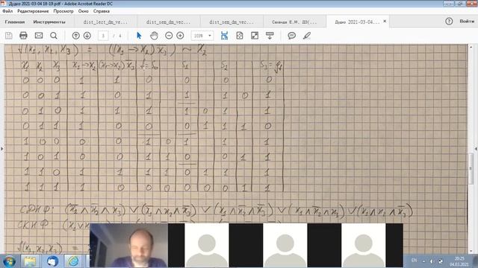Click the vertical scrollbar up arrow

pos(471,48)
